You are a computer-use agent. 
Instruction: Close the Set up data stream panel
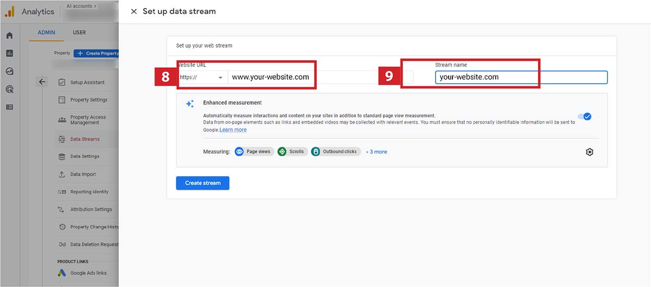pyautogui.click(x=134, y=11)
